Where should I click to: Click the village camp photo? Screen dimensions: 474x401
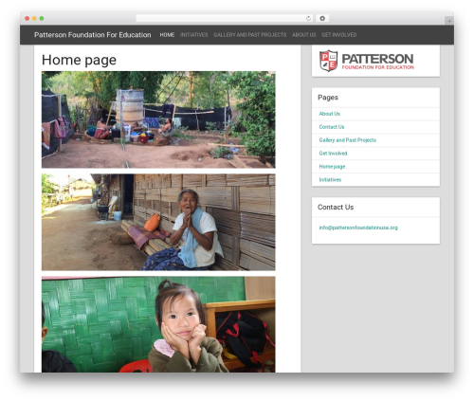point(158,119)
